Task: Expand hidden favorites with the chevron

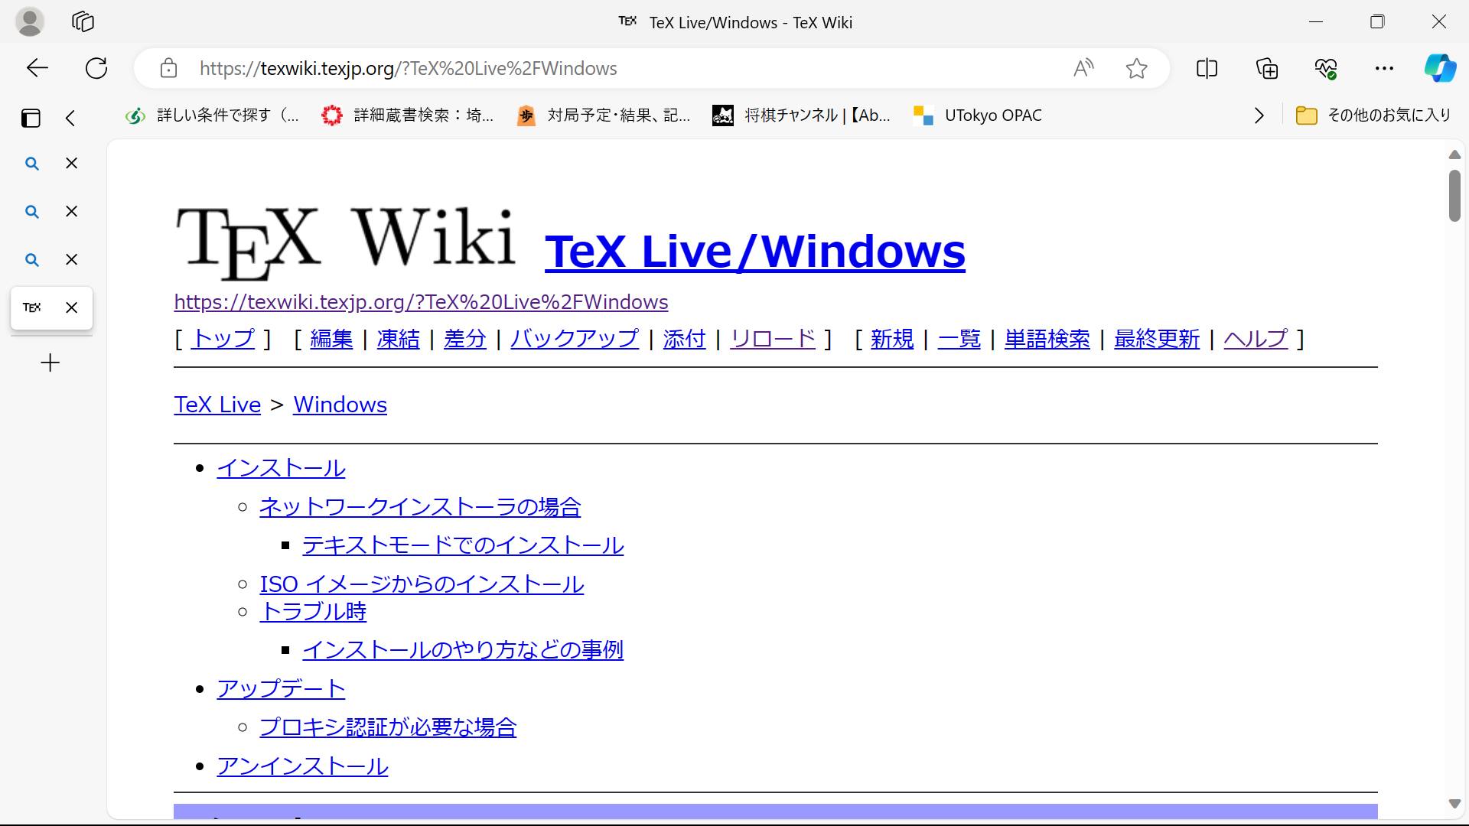Action: (x=1259, y=115)
